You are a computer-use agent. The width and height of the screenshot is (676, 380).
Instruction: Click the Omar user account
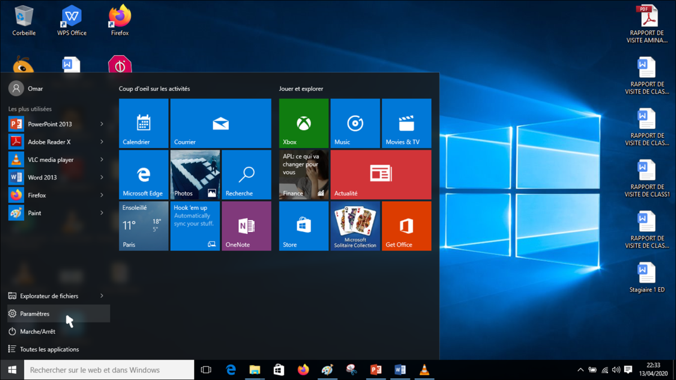(26, 88)
